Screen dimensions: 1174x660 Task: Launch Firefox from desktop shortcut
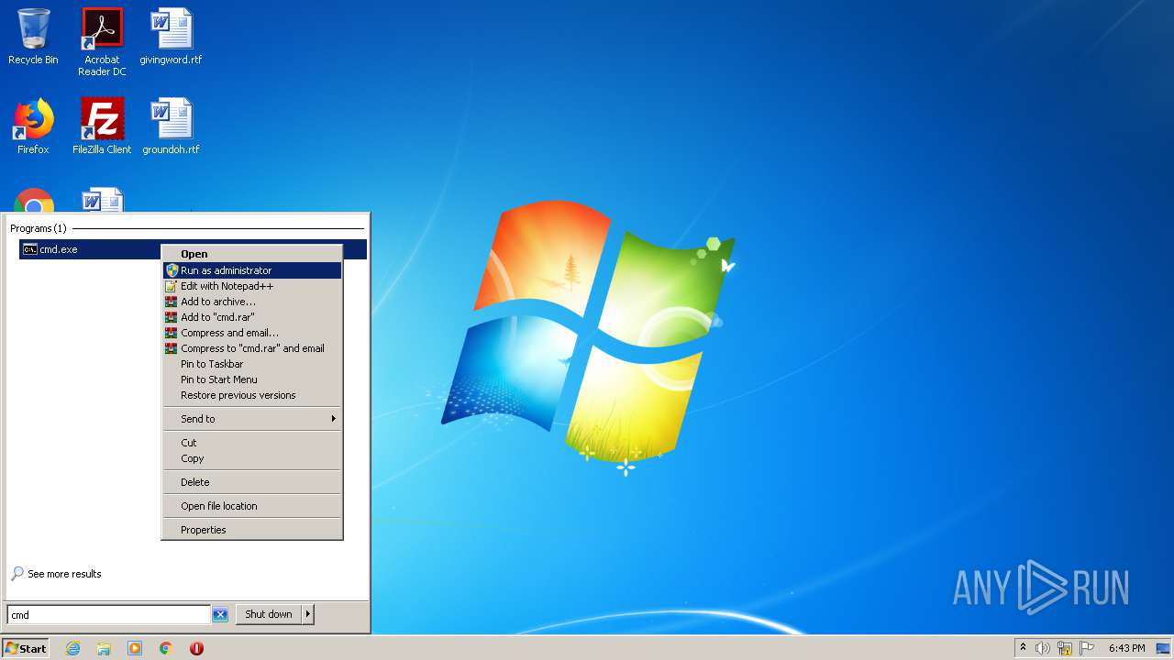33,126
